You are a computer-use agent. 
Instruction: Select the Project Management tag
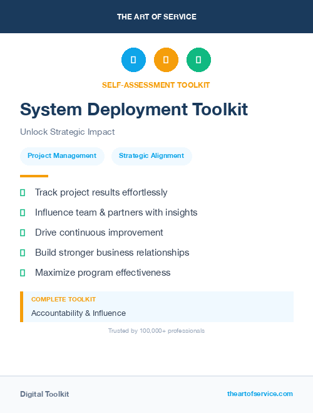62,156
